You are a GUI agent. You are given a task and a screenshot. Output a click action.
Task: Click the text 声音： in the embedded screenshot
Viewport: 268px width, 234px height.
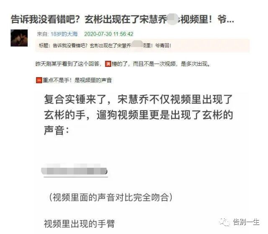point(57,130)
